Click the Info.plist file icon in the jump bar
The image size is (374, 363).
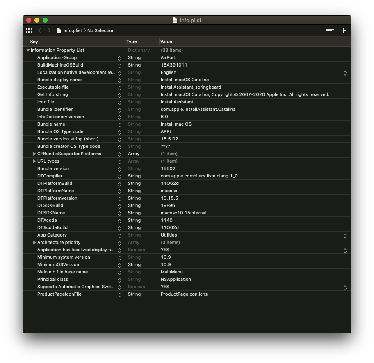[x=58, y=30]
